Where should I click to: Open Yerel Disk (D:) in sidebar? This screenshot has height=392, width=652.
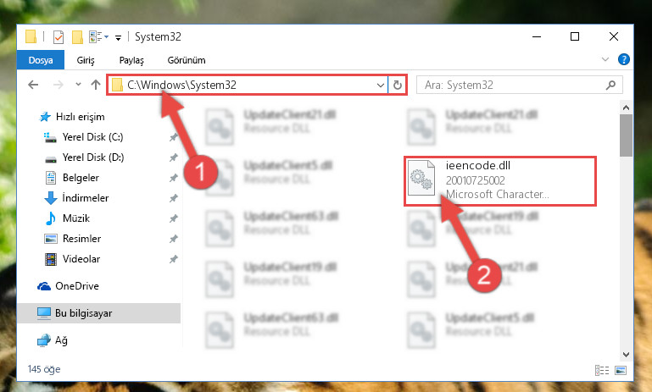coord(93,157)
